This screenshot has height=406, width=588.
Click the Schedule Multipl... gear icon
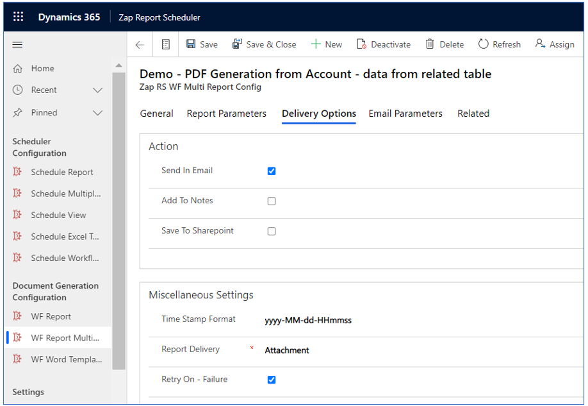(17, 193)
